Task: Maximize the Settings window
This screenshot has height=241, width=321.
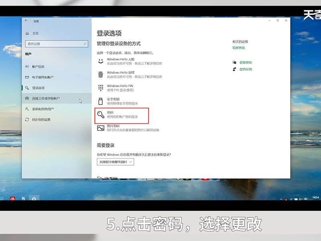Action: pyautogui.click(x=278, y=20)
